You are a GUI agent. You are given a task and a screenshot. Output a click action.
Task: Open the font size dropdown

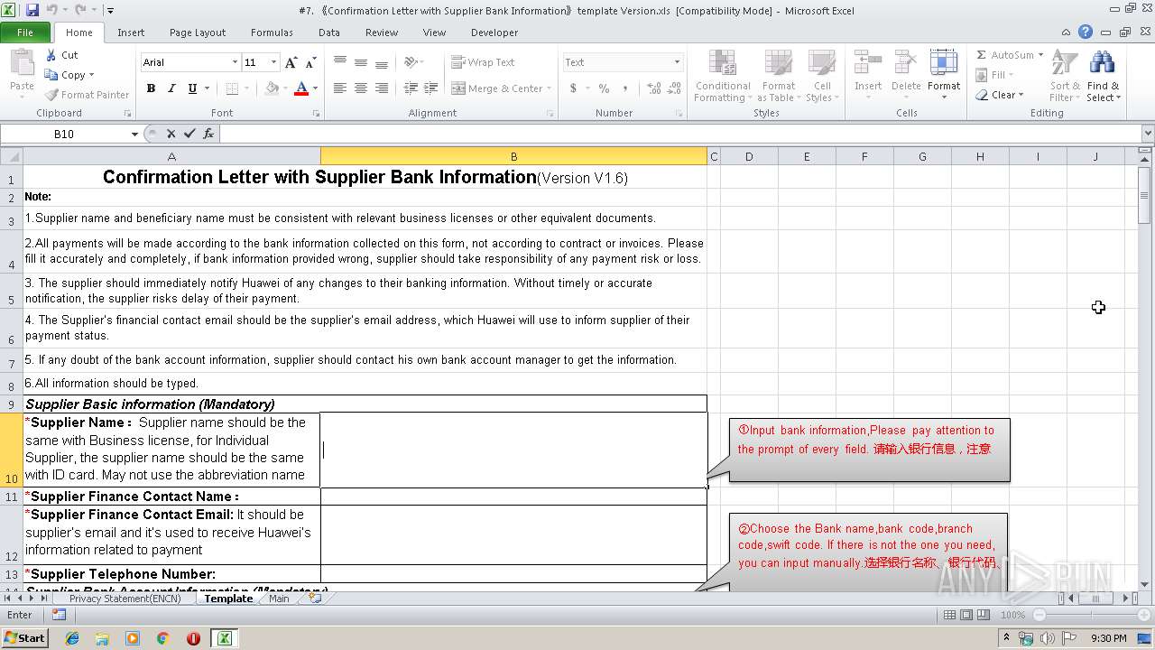[x=273, y=62]
